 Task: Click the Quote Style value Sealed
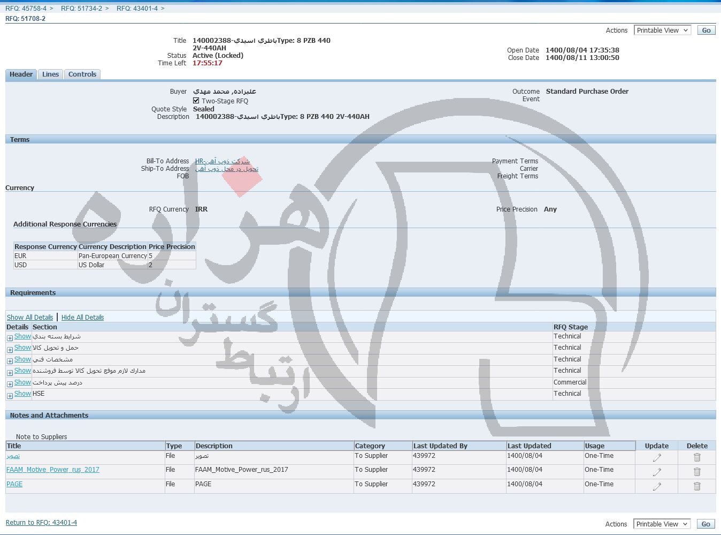tap(203, 109)
